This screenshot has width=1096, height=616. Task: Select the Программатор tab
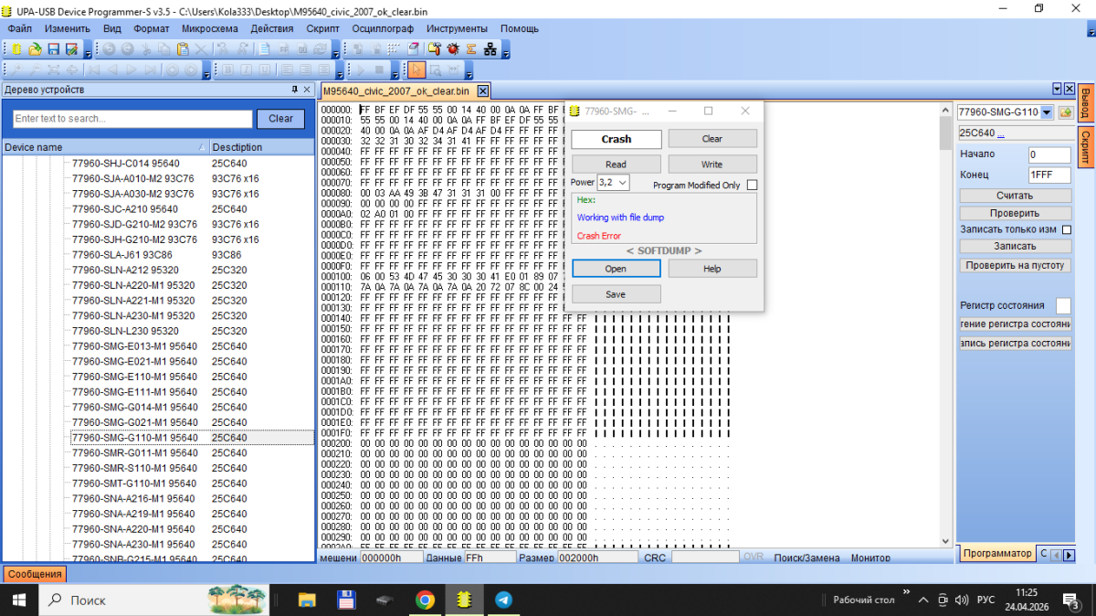pos(997,553)
